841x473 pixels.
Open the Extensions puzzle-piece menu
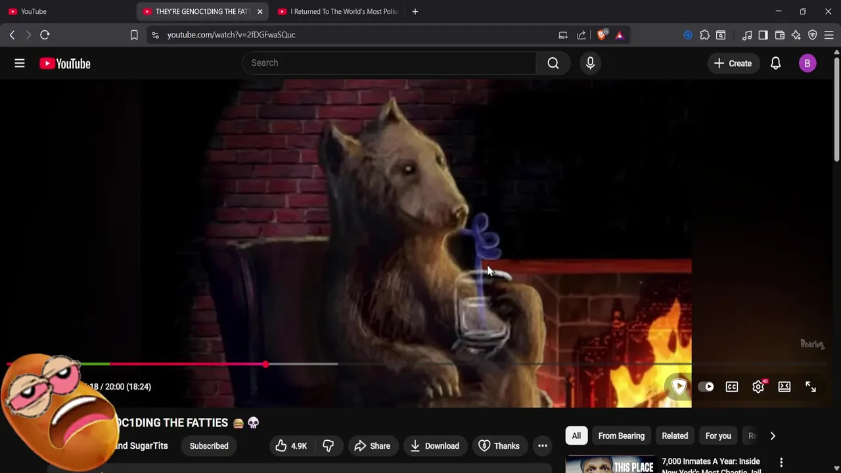pos(704,35)
